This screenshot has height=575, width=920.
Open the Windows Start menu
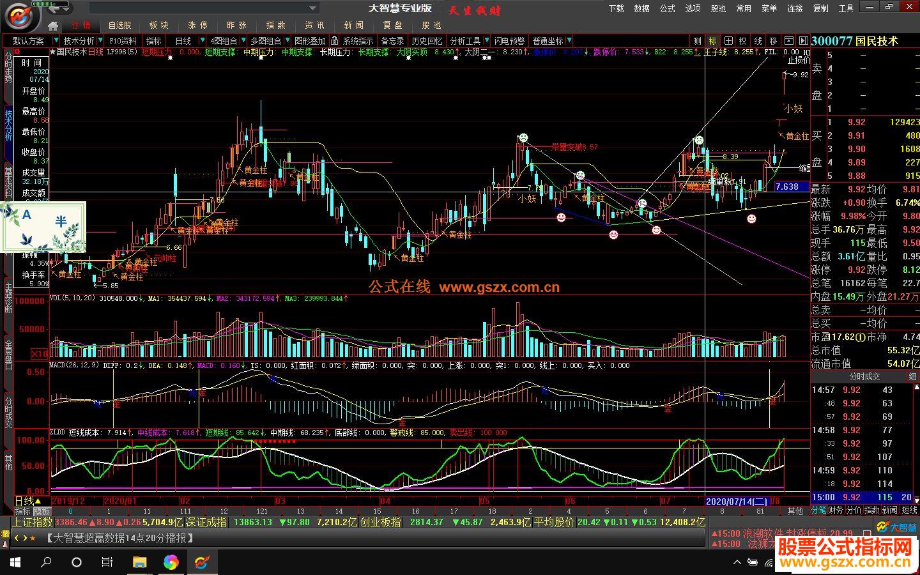(15, 562)
